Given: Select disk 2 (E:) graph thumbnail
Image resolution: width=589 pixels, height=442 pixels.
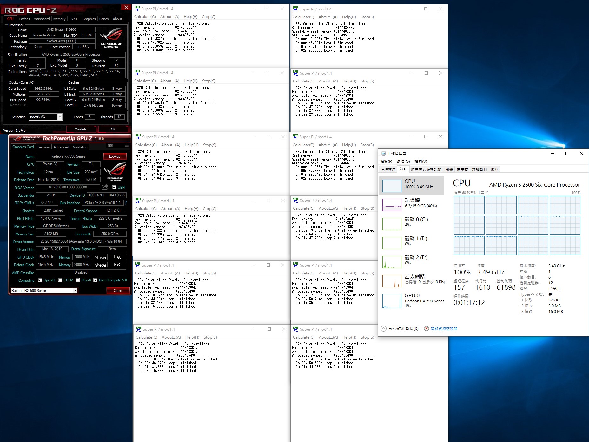Looking at the screenshot, I should pos(392,262).
